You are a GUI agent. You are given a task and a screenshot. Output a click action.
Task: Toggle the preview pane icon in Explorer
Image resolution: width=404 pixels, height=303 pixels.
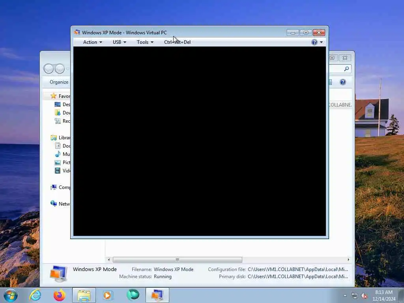(x=330, y=82)
